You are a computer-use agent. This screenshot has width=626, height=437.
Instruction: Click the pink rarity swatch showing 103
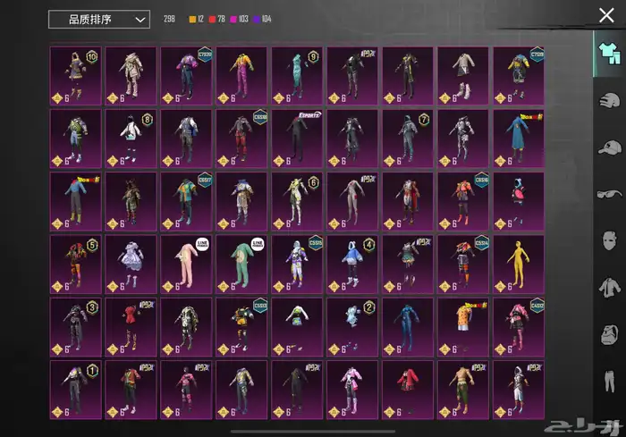coord(234,19)
